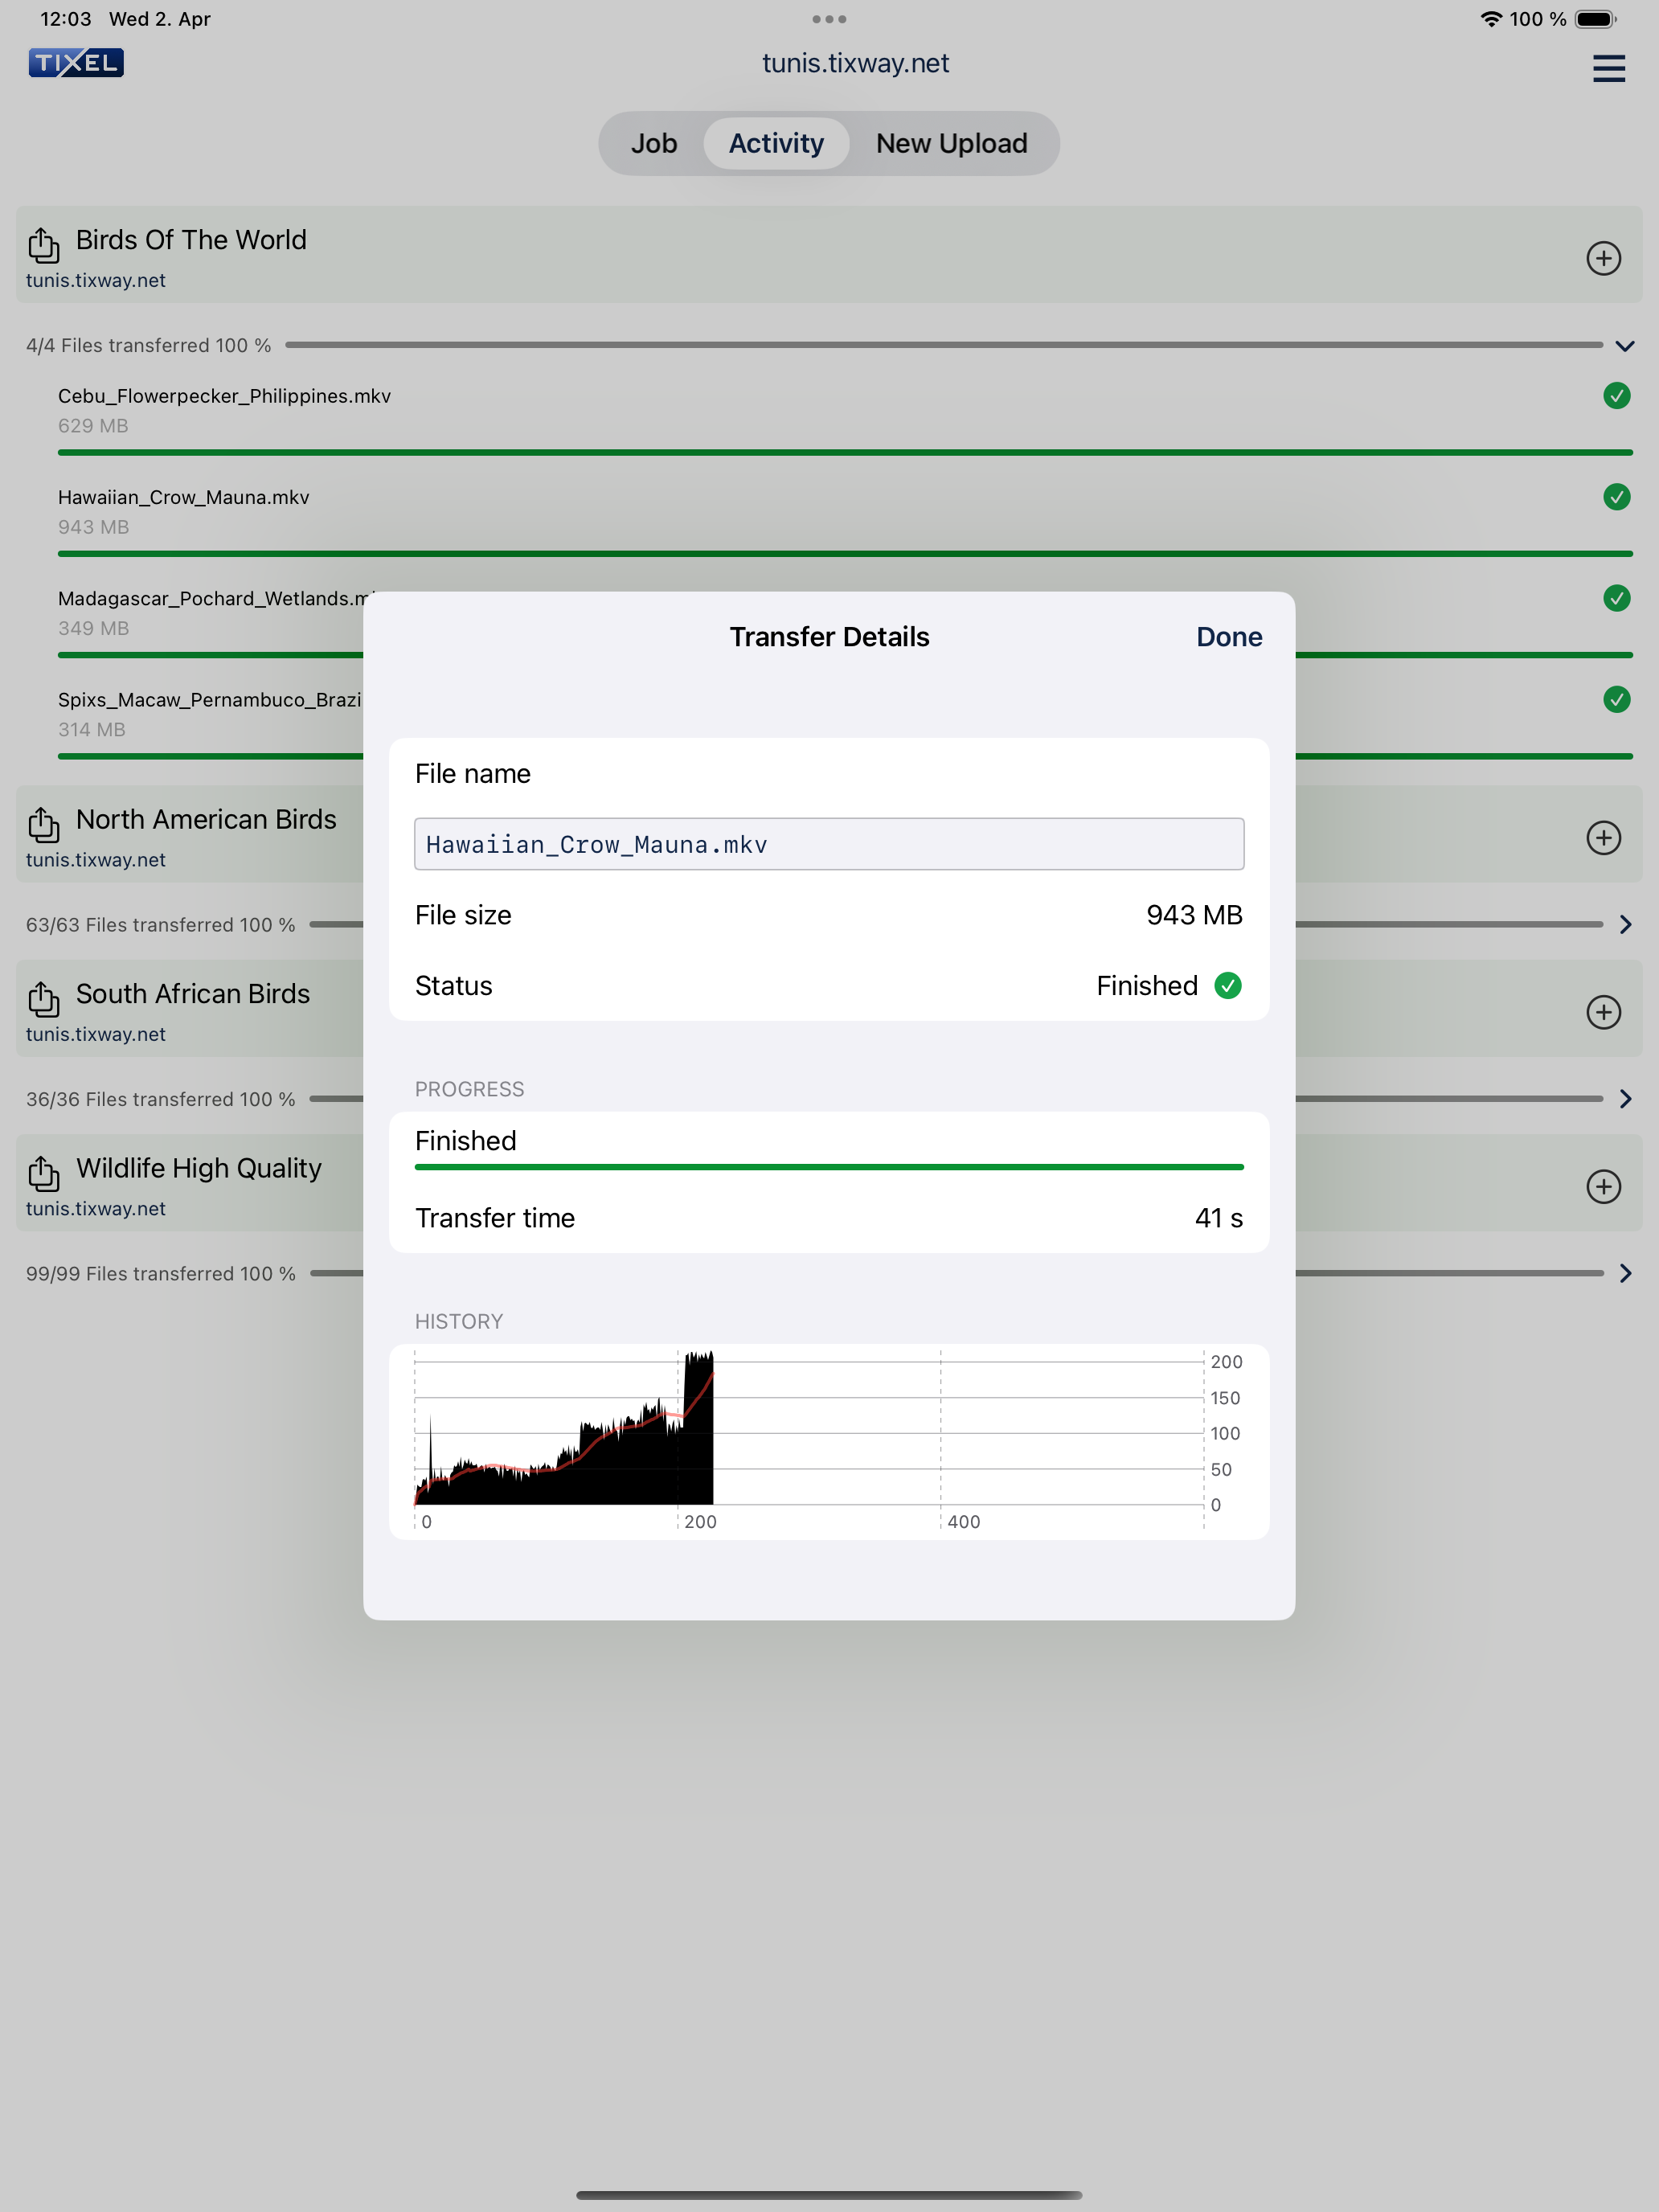This screenshot has width=1659, height=2212.
Task: Click the upload icon beside Wildlife High Quality
Action: (43, 1173)
